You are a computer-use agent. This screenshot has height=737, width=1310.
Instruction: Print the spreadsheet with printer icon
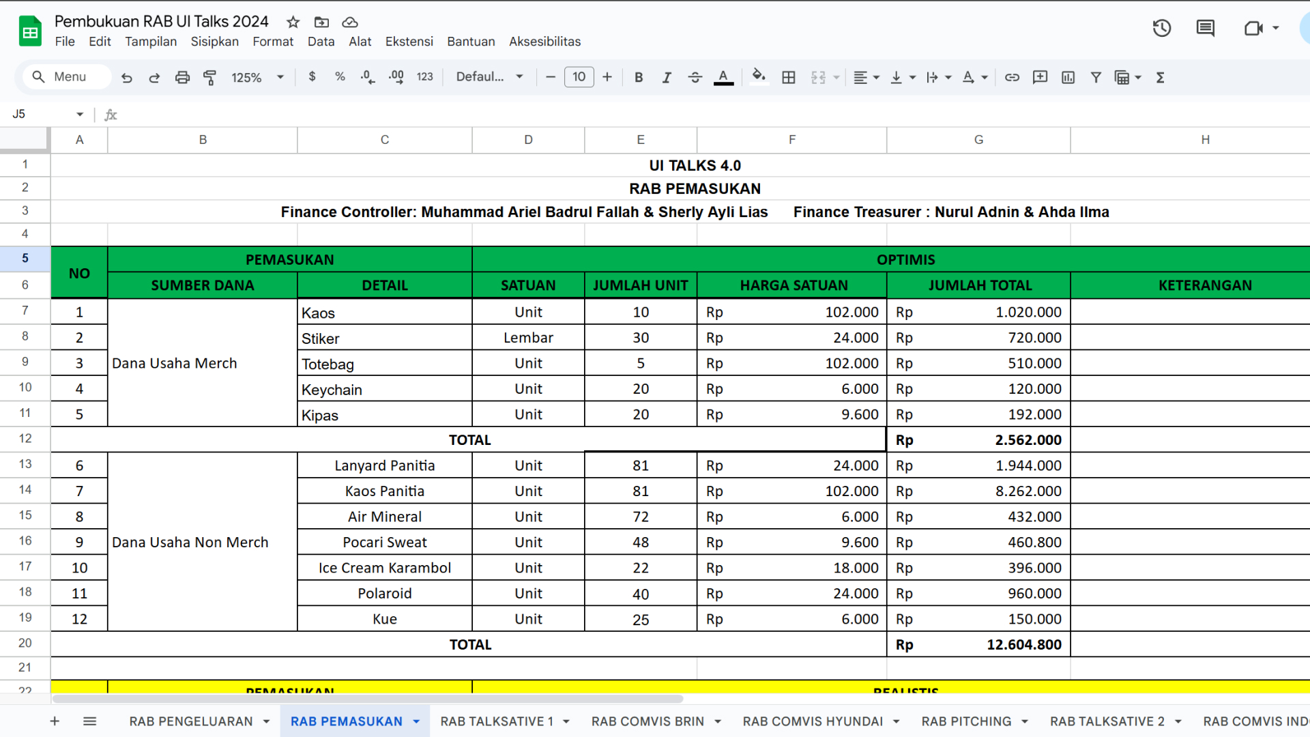182,77
